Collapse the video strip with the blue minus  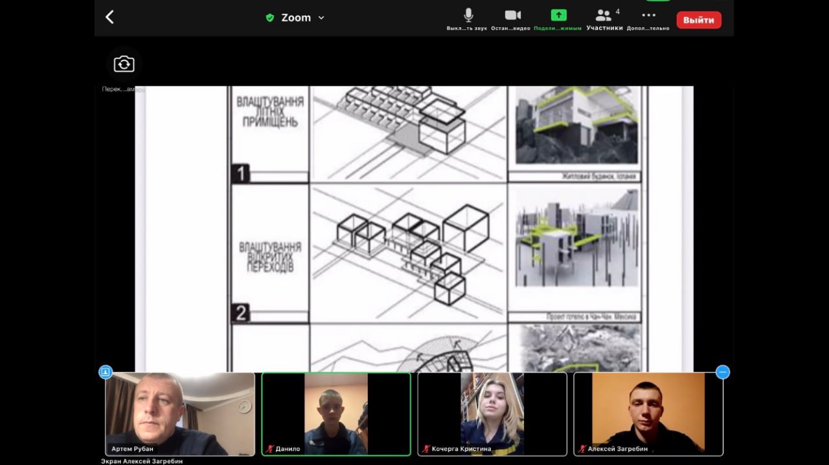(x=723, y=372)
